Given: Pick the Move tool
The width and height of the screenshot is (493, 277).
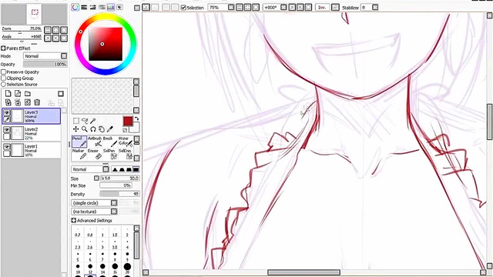Looking at the screenshot, I should coord(76,129).
